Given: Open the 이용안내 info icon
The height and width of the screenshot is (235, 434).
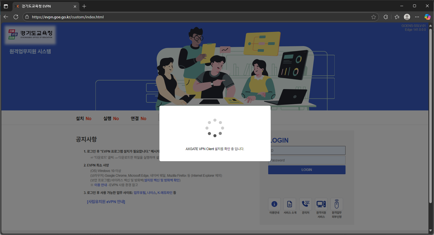Looking at the screenshot, I should point(274,204).
